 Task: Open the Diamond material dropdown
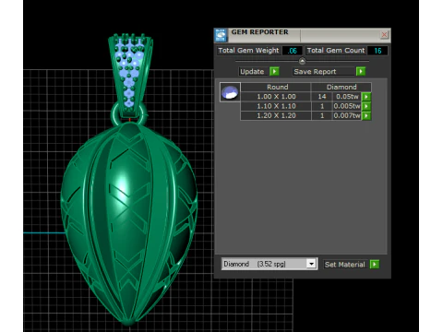(311, 264)
